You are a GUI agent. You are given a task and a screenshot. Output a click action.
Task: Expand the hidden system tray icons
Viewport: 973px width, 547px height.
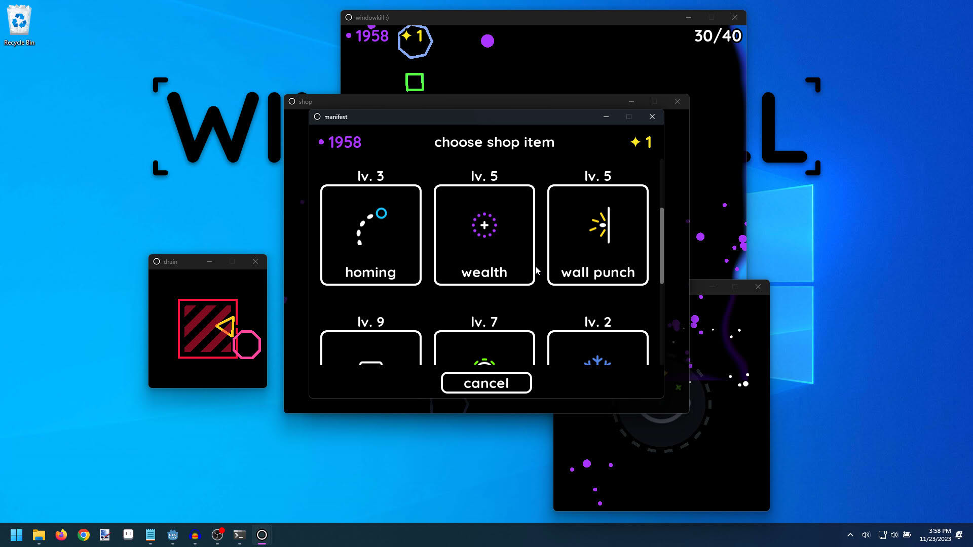coord(850,535)
